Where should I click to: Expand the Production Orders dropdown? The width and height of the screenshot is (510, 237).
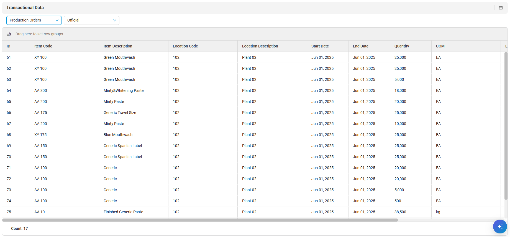pos(34,20)
